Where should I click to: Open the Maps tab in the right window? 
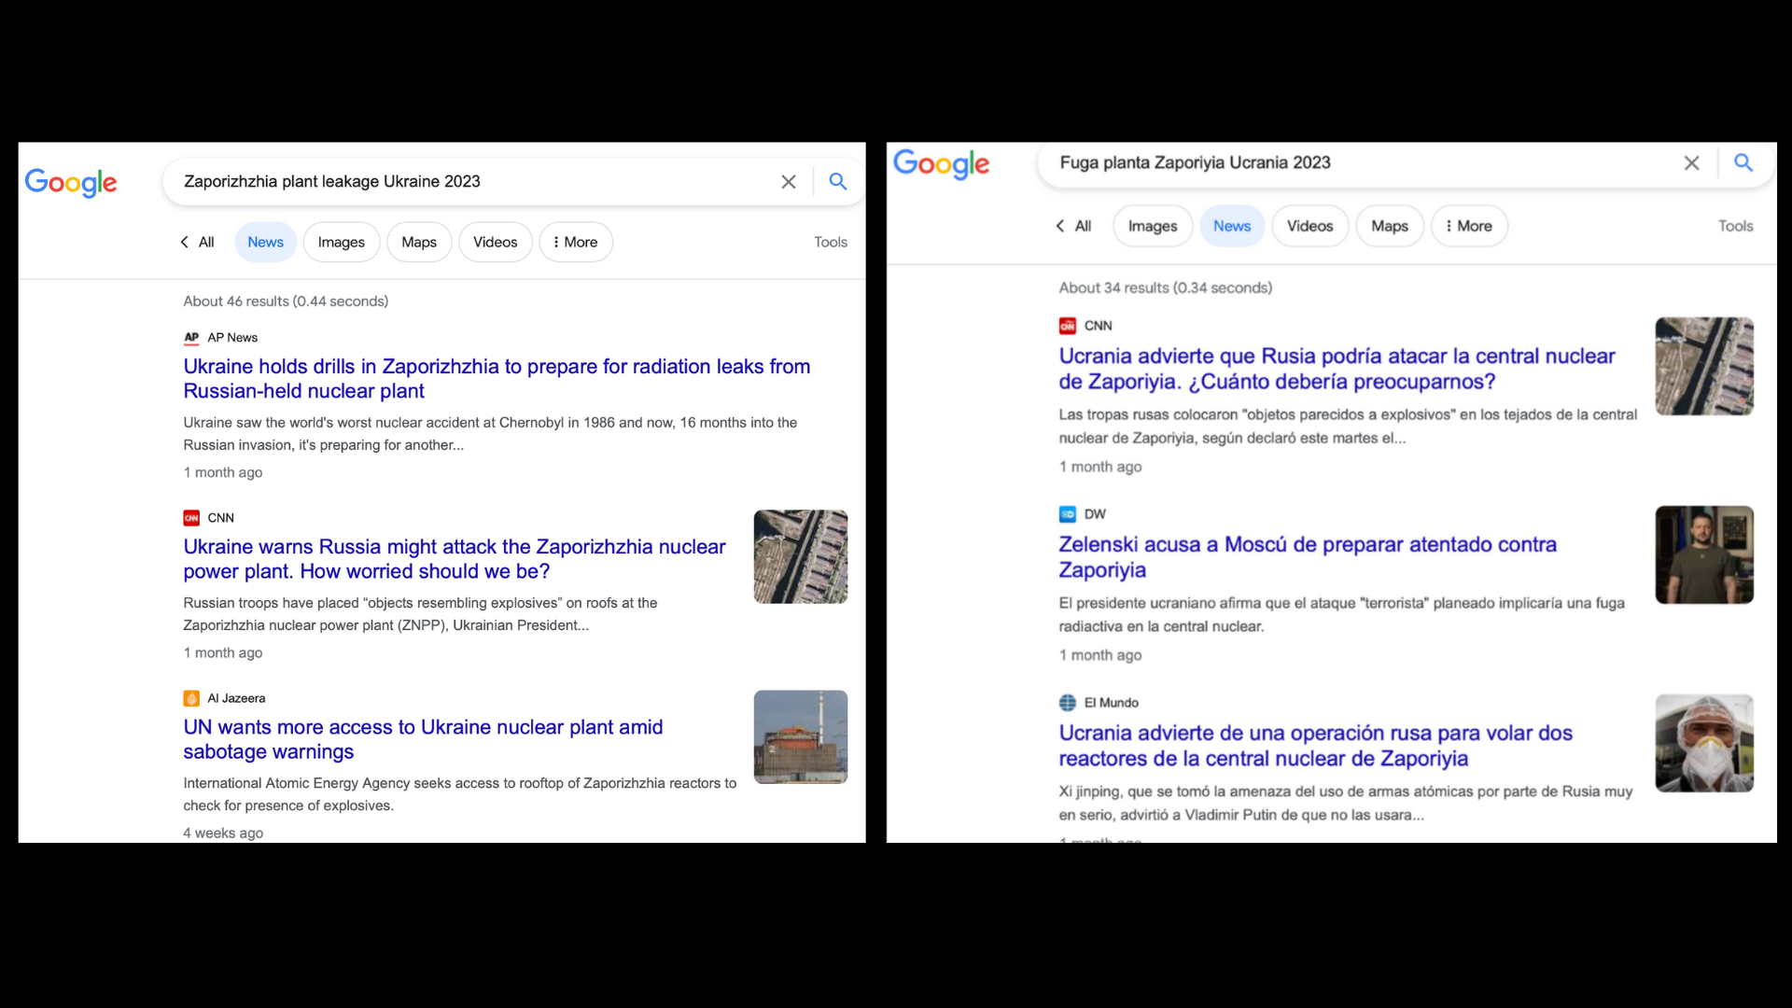click(1390, 226)
